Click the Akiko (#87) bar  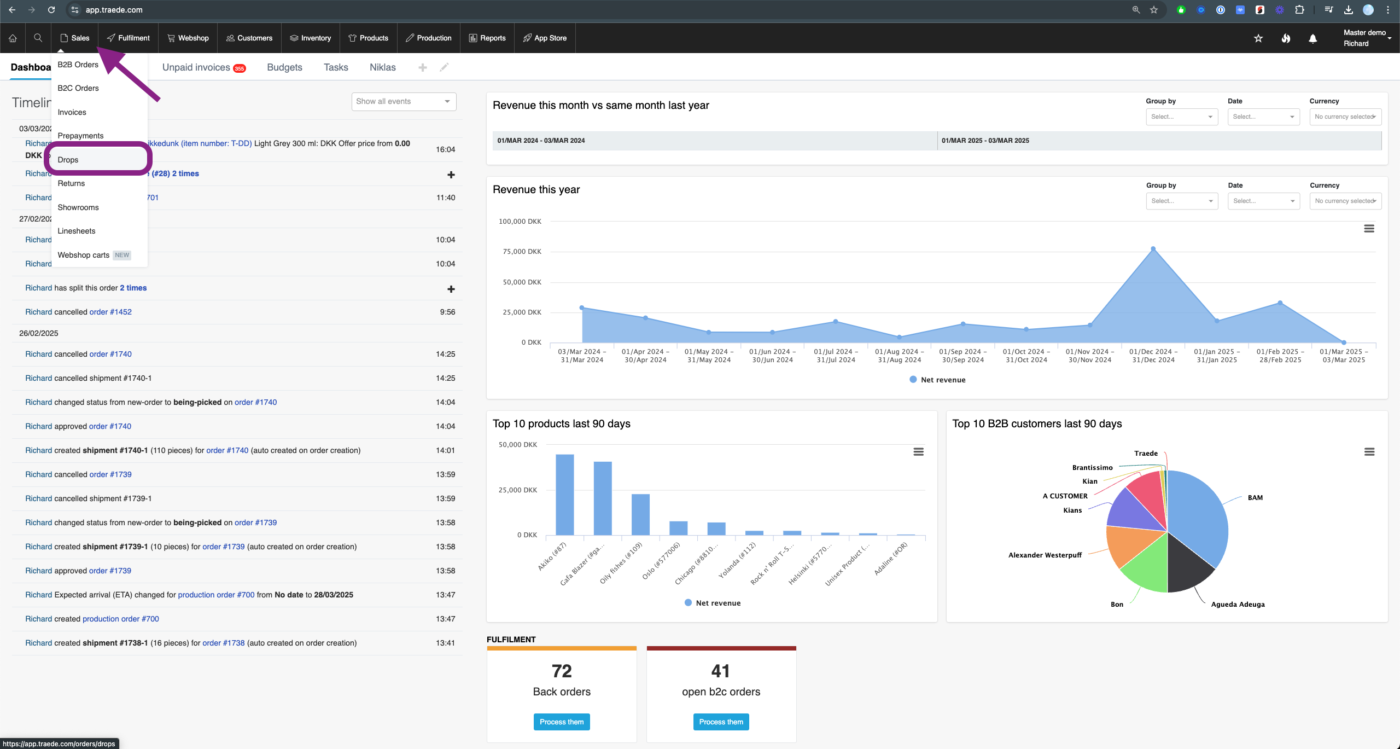coord(565,495)
